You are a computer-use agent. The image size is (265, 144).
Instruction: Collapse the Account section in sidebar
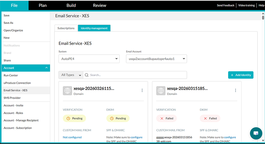pyautogui.click(x=46, y=68)
